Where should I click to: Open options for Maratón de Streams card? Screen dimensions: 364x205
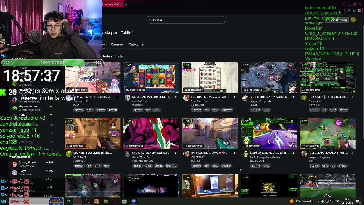(x=117, y=97)
